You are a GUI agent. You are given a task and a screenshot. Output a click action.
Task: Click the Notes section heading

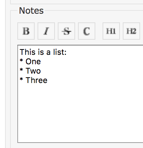click(x=31, y=10)
